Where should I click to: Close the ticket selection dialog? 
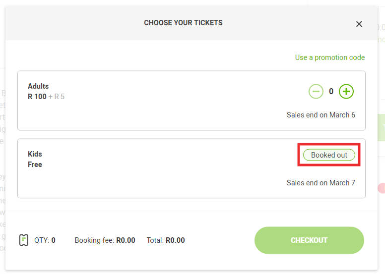click(359, 24)
